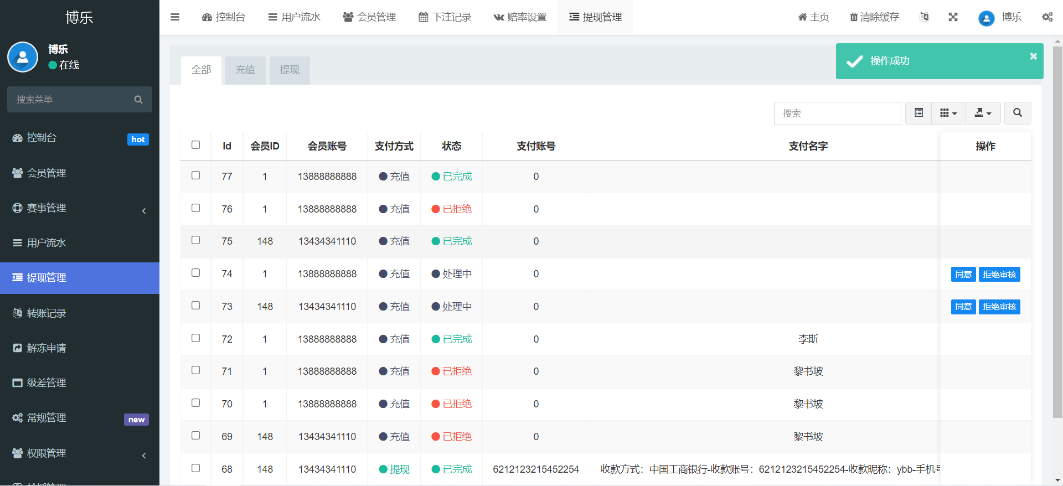Open the settings gears icon at top right

pyautogui.click(x=1047, y=17)
